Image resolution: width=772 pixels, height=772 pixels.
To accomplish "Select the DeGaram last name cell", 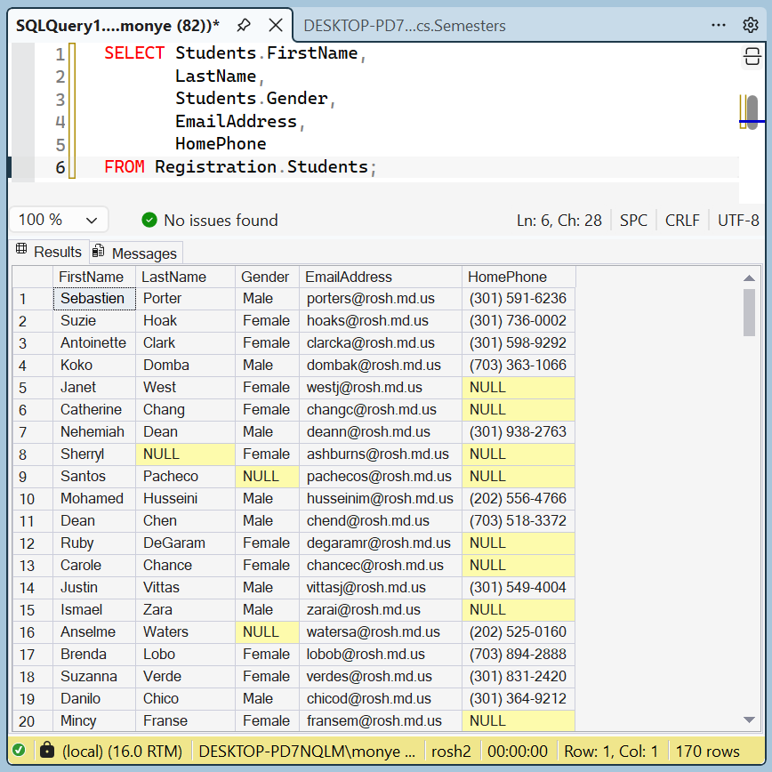I will (x=185, y=543).
